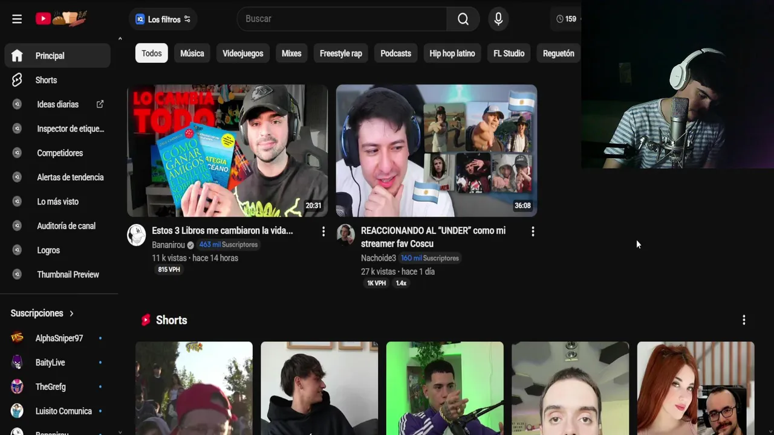Select the Mixes filter chip

click(x=291, y=53)
